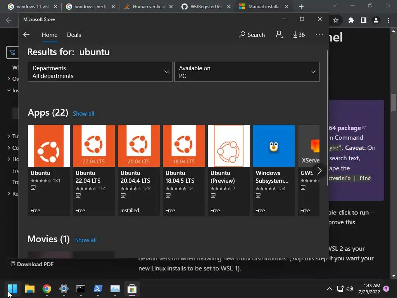
Task: Click the Chrome page vertical scrollbar thumb
Action: 394,102
